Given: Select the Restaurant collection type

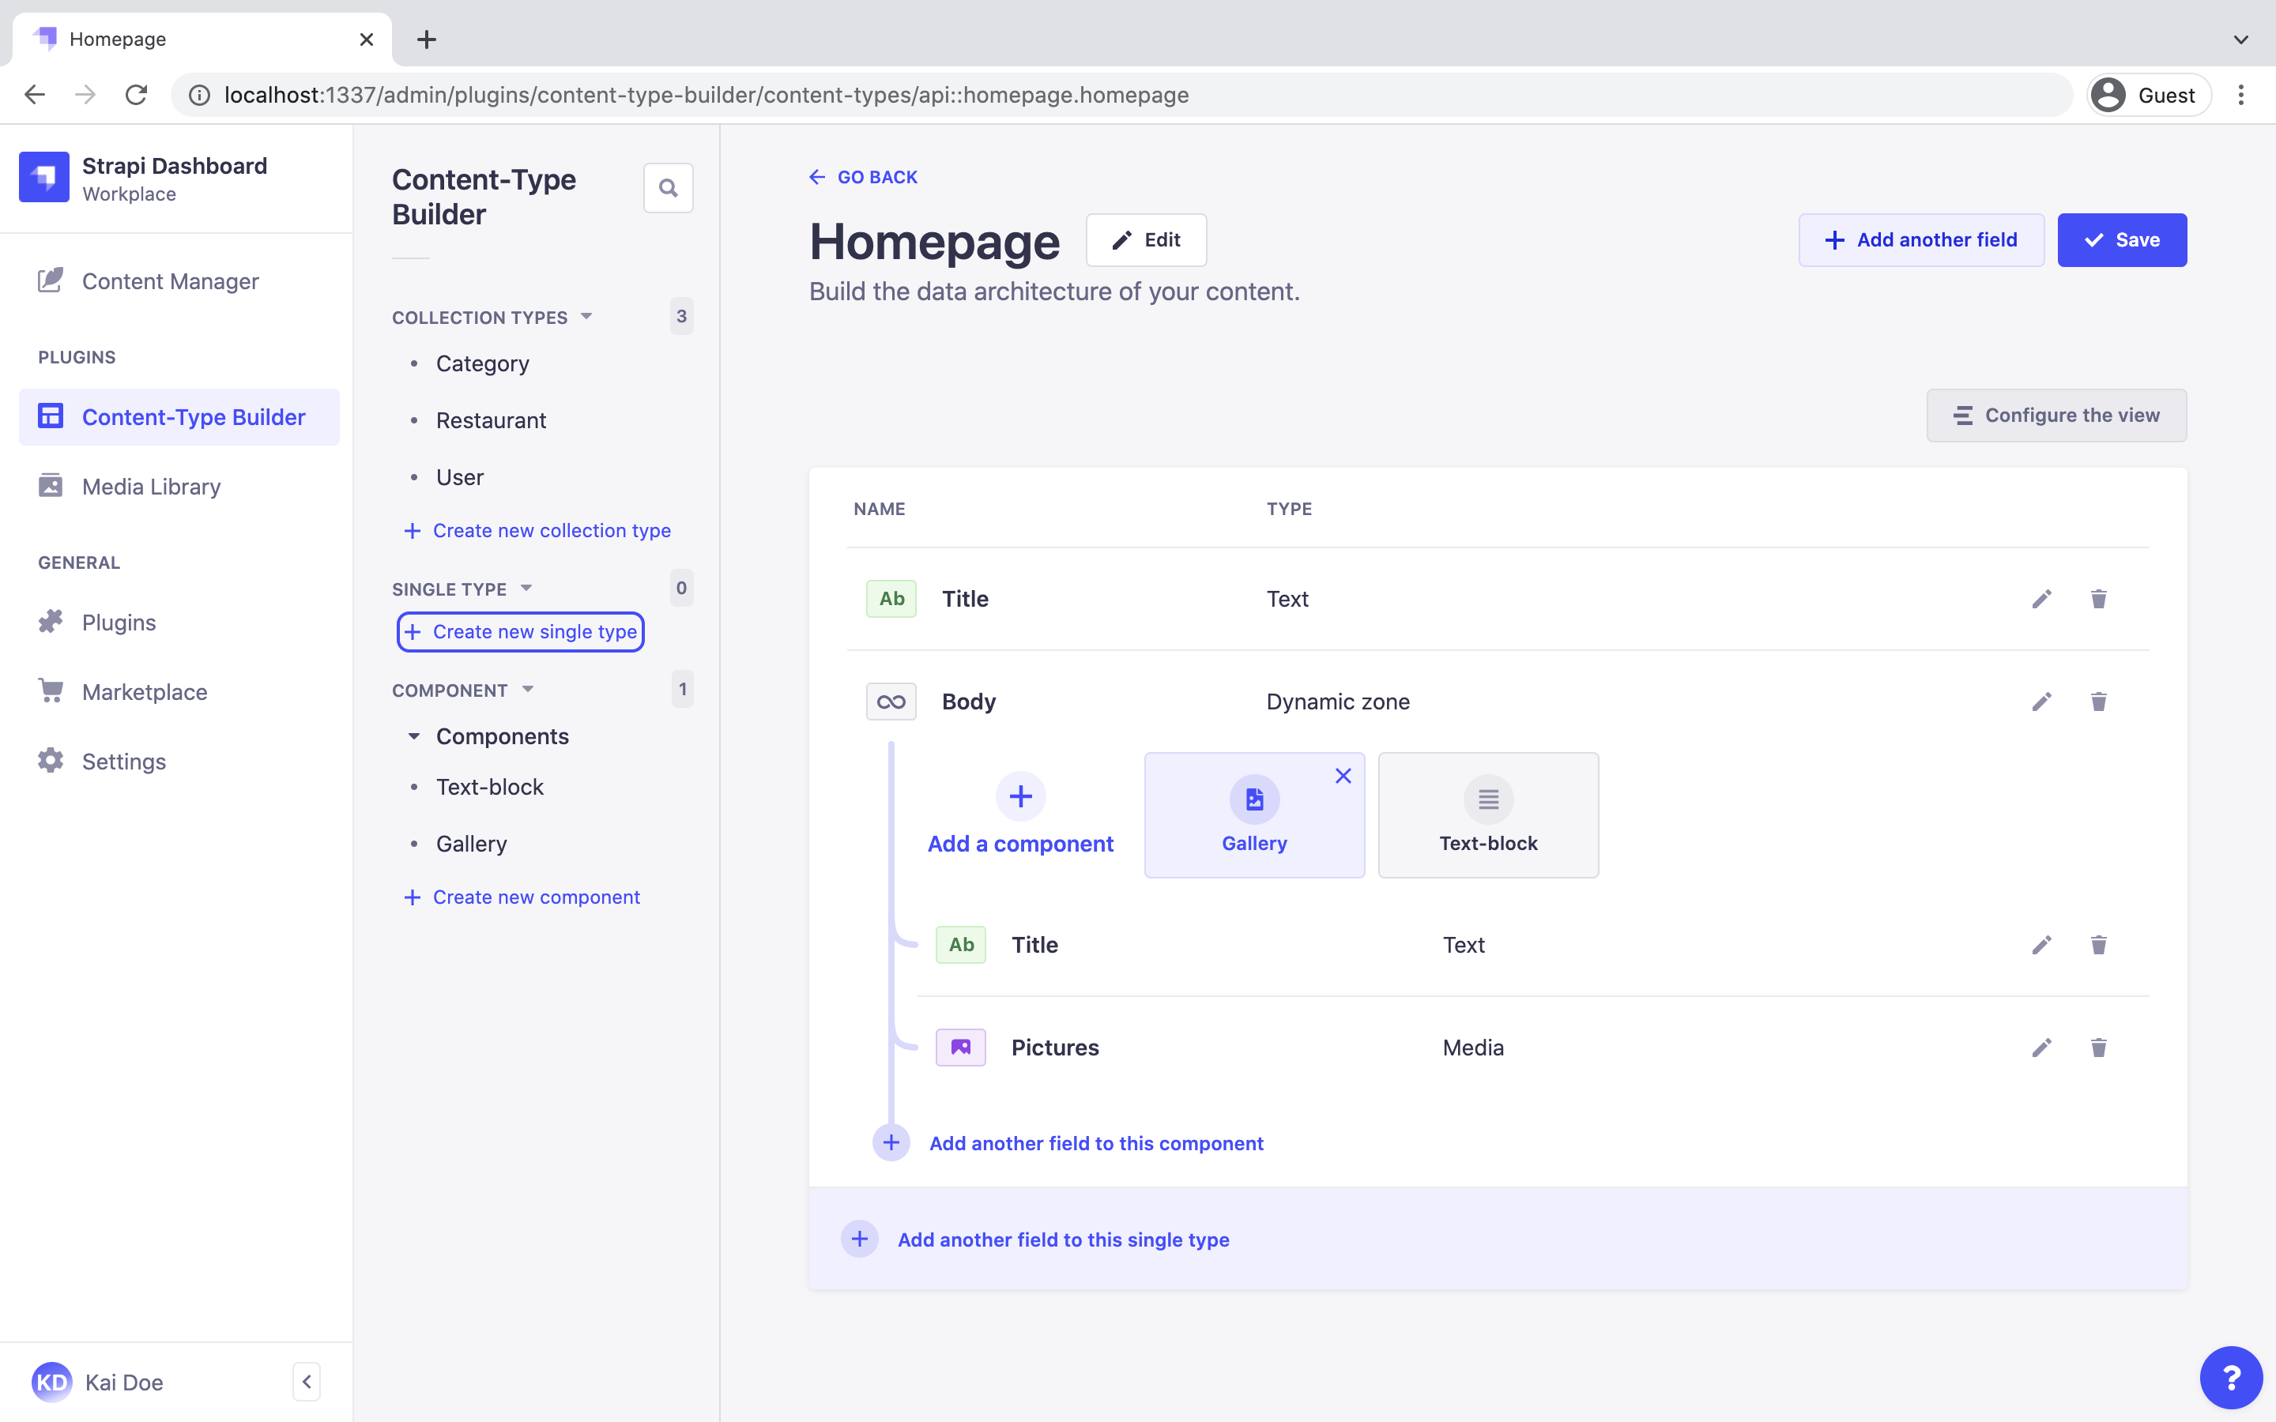Looking at the screenshot, I should click(x=492, y=419).
